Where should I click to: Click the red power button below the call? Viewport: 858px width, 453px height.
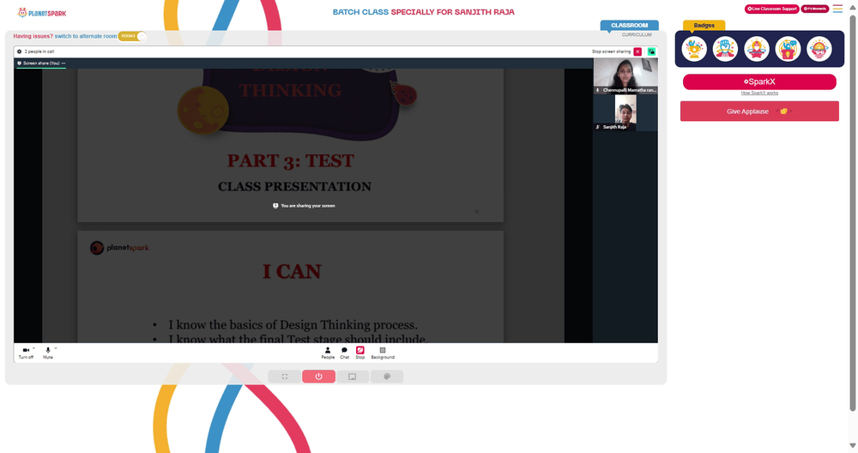click(x=318, y=377)
